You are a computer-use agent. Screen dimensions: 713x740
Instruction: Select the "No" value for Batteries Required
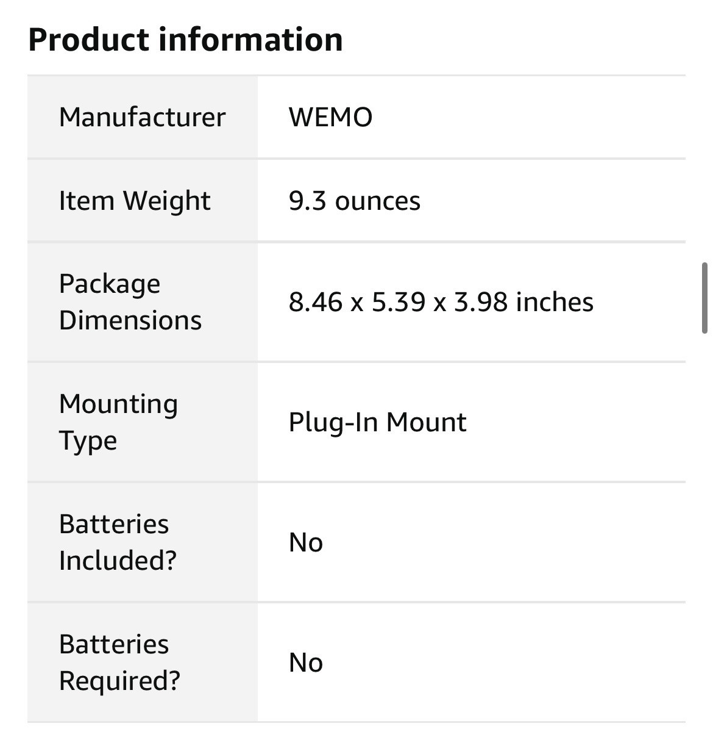click(305, 663)
